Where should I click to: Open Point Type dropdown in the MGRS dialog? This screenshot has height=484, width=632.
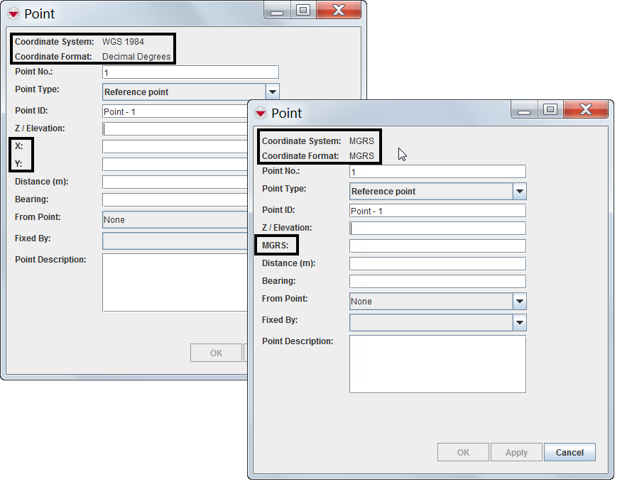[520, 192]
